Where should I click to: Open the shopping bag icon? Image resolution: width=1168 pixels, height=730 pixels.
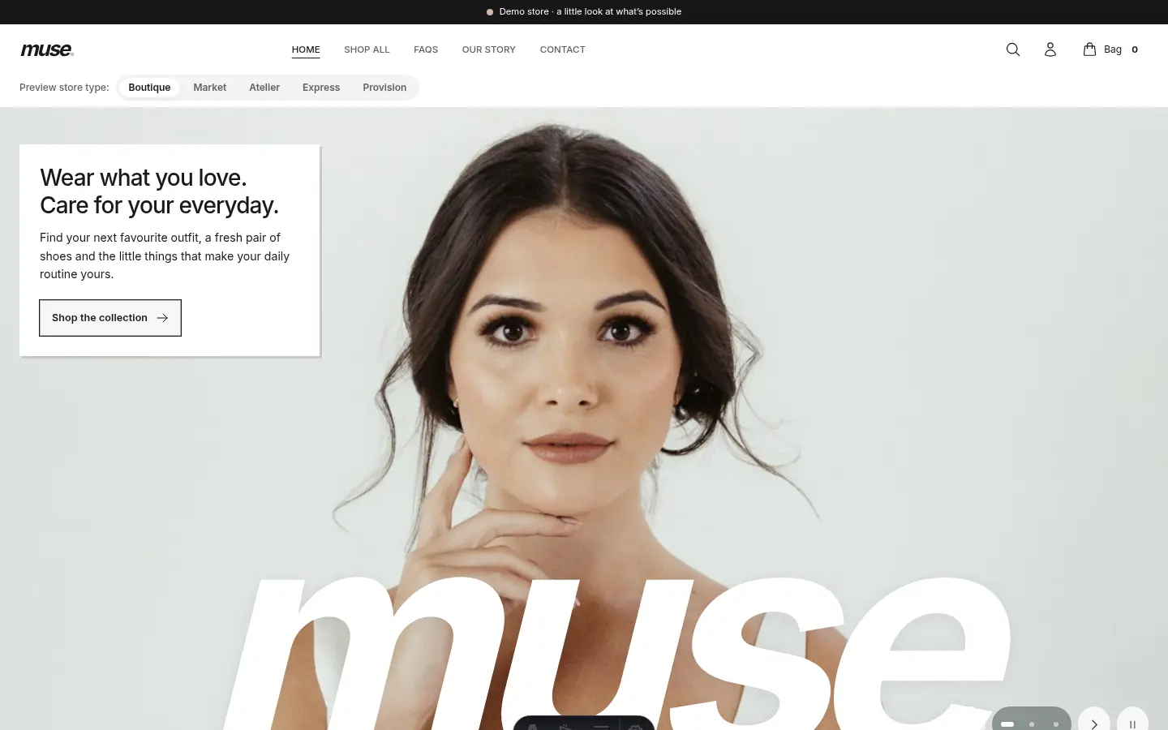tap(1089, 49)
